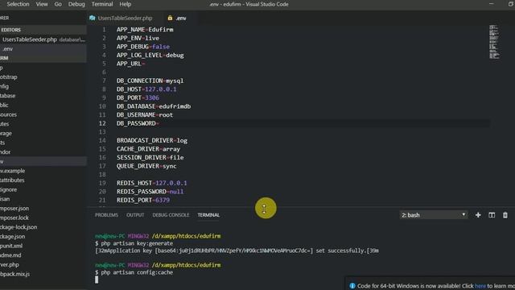Click 'php artisan key:generate' command in terminal
This screenshot has width=515, height=290.
[137, 243]
